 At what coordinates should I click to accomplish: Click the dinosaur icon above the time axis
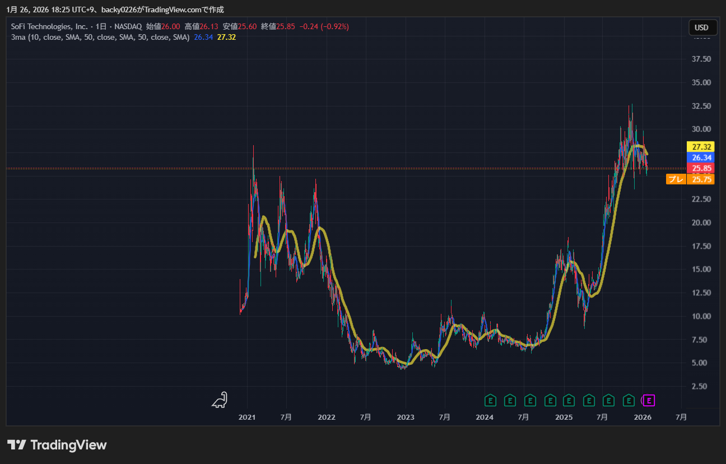[220, 400]
